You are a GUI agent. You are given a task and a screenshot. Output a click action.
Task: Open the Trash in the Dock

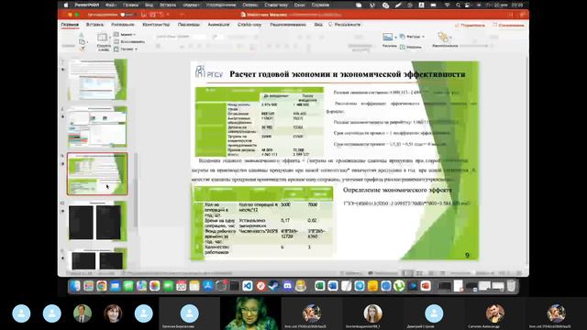tap(511, 286)
